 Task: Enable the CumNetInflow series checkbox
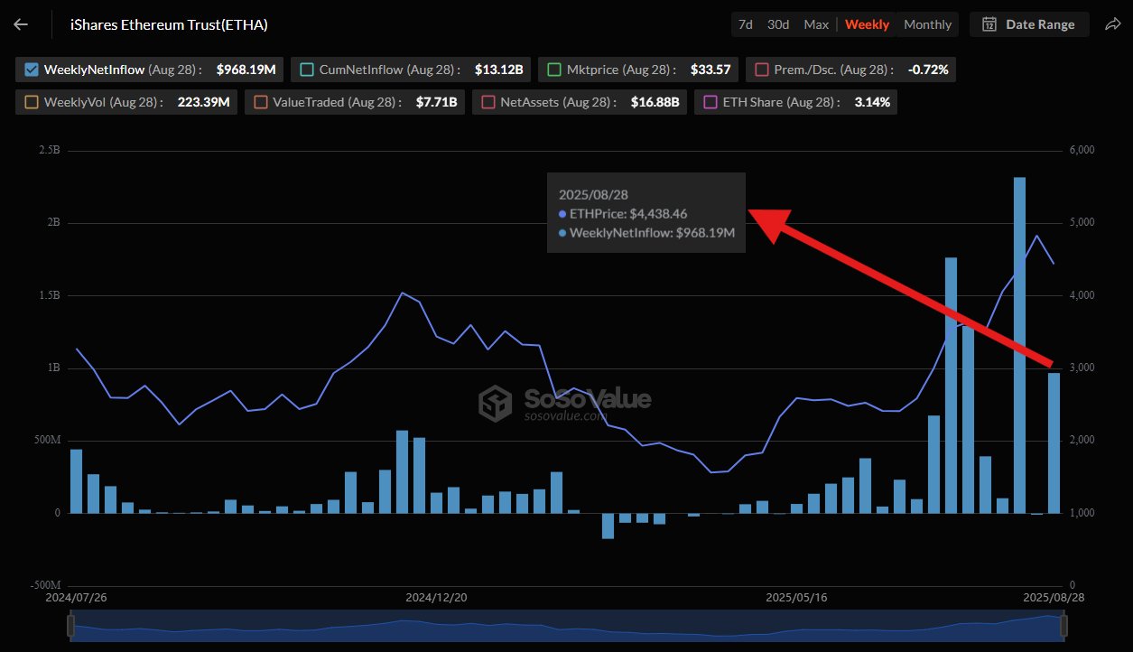(x=306, y=70)
